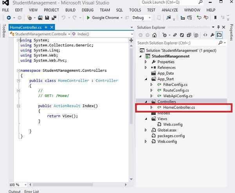The height and width of the screenshot is (193, 235).
Task: Open the TOOLS menu
Action: tap(135, 10)
